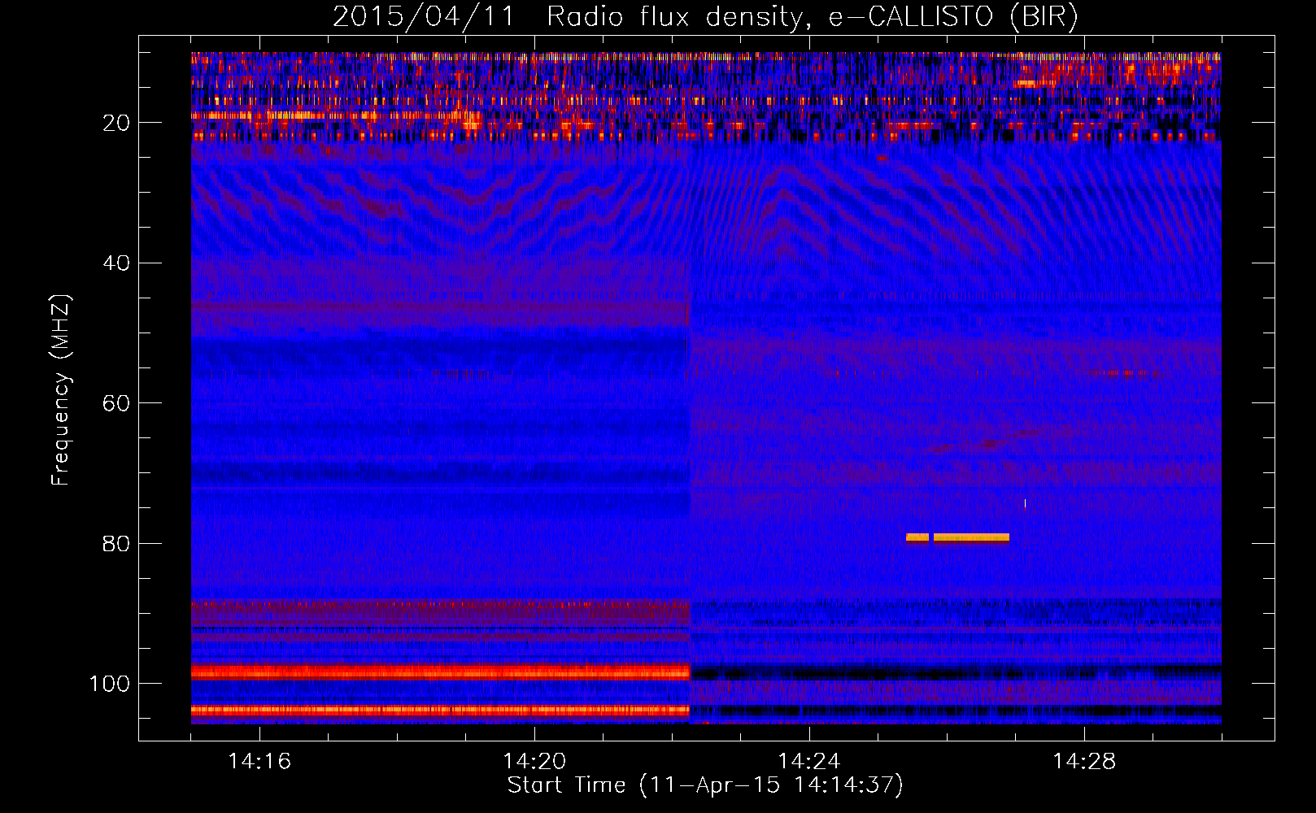Click the 20 MHz frequency tick label
Image resolution: width=1316 pixels, height=813 pixels.
click(x=116, y=123)
